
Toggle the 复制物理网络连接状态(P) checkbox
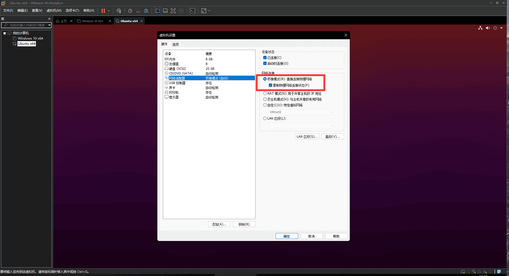[x=270, y=85]
